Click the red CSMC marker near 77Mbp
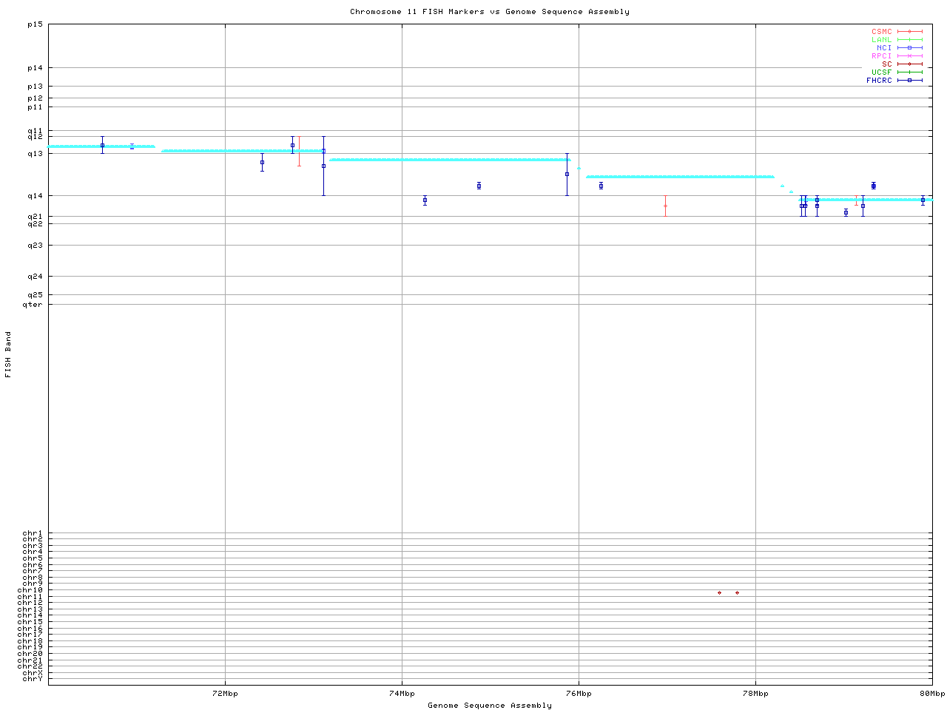This screenshot has height=710, width=947. [665, 206]
